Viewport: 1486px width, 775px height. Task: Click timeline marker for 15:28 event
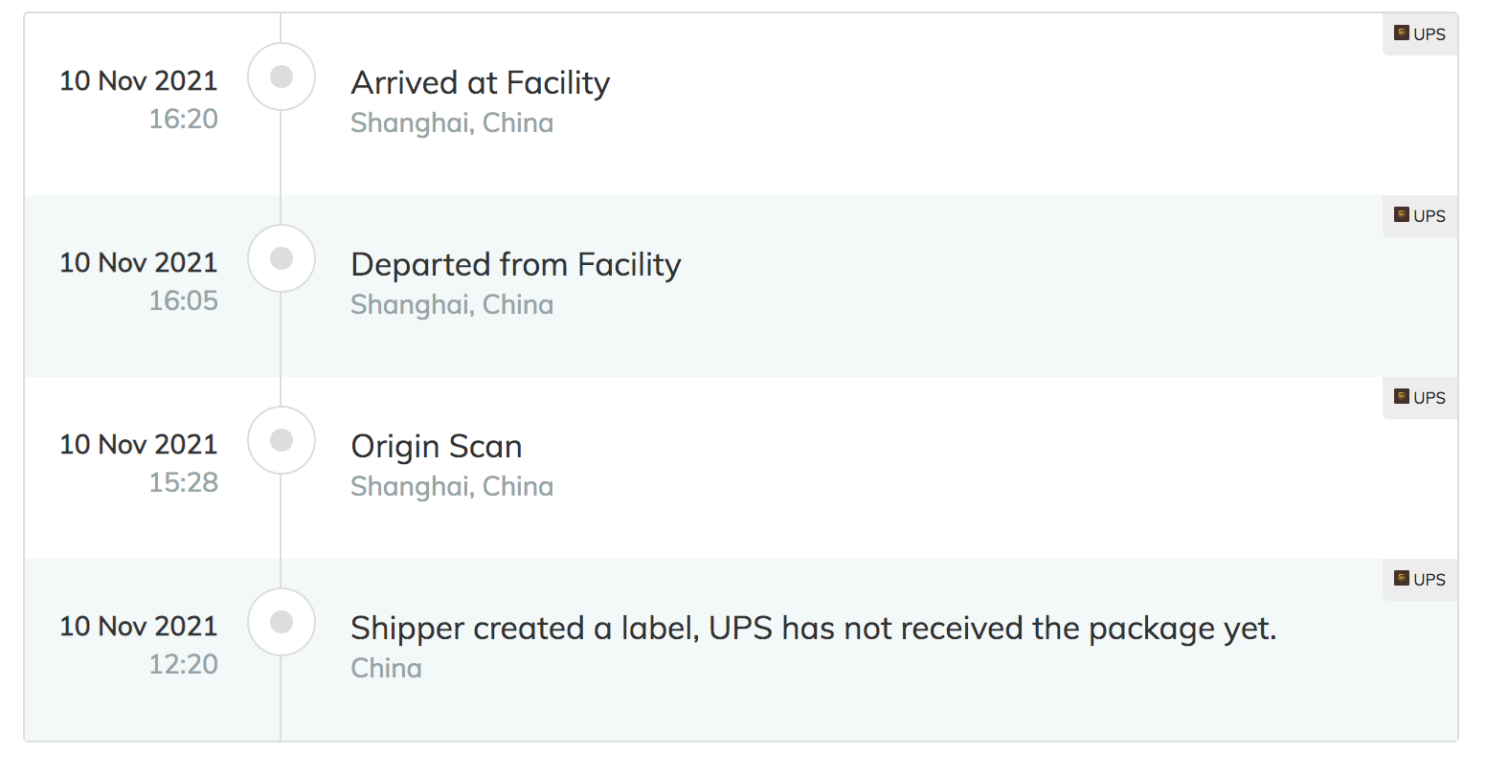pyautogui.click(x=281, y=440)
